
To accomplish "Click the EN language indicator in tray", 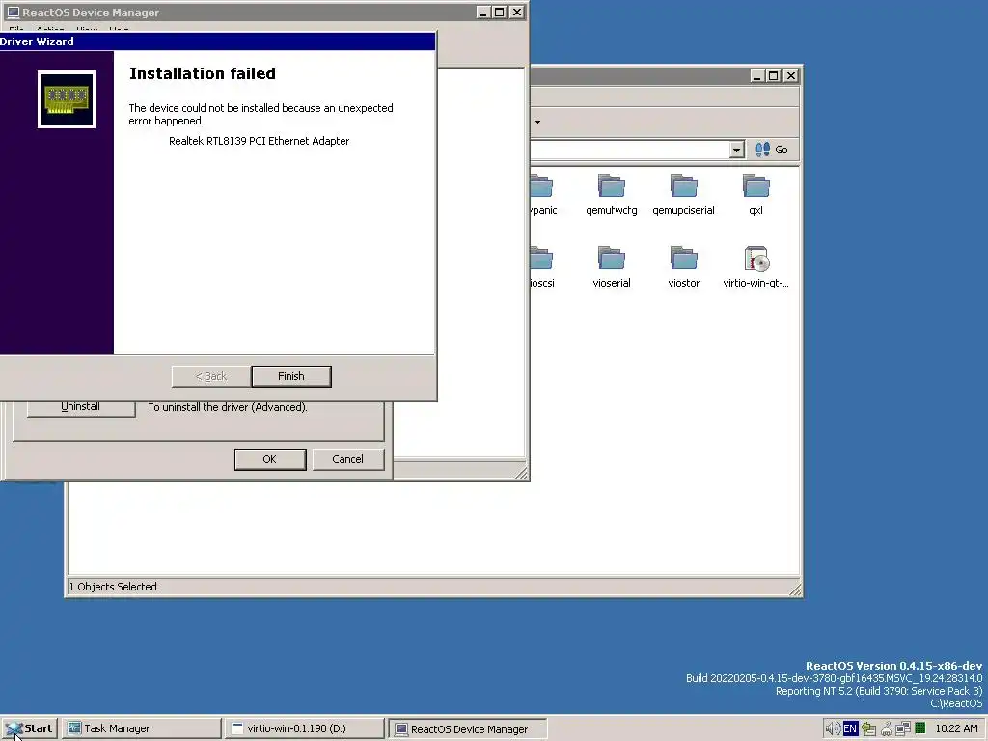I will click(850, 728).
